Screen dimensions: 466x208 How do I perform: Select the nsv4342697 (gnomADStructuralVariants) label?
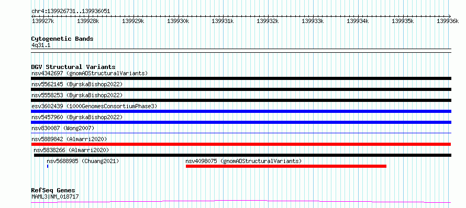(x=90, y=73)
